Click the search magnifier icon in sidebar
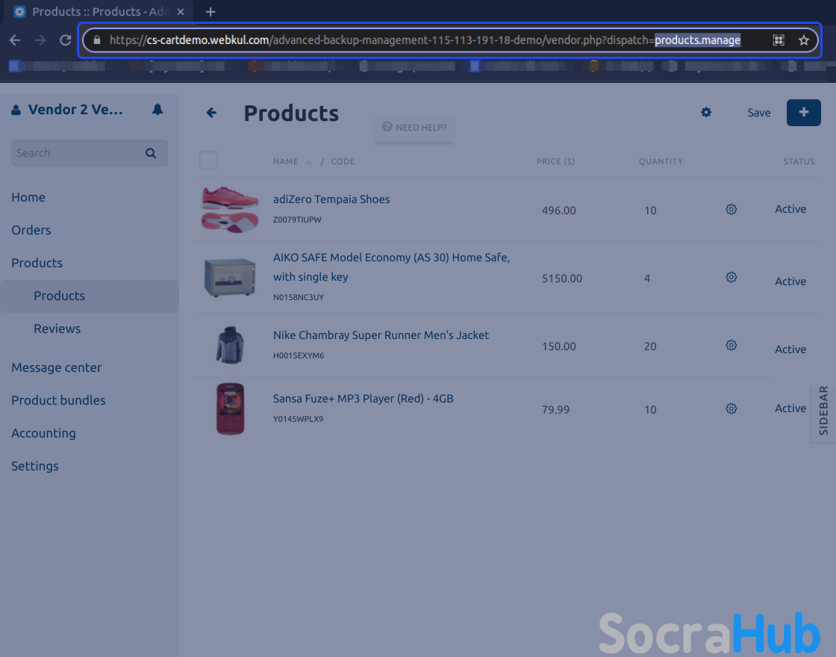Viewport: 836px width, 657px height. [151, 153]
